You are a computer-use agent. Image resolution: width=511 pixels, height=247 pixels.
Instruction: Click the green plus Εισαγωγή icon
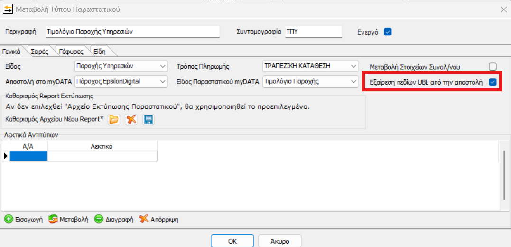coord(9,219)
